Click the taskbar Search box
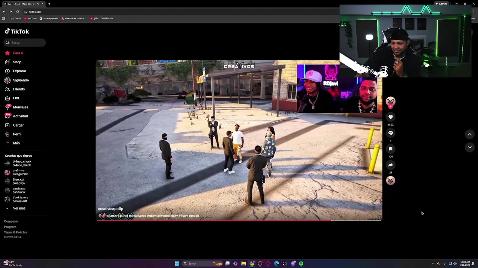Viewport: 478px width, 268px height. point(202,264)
